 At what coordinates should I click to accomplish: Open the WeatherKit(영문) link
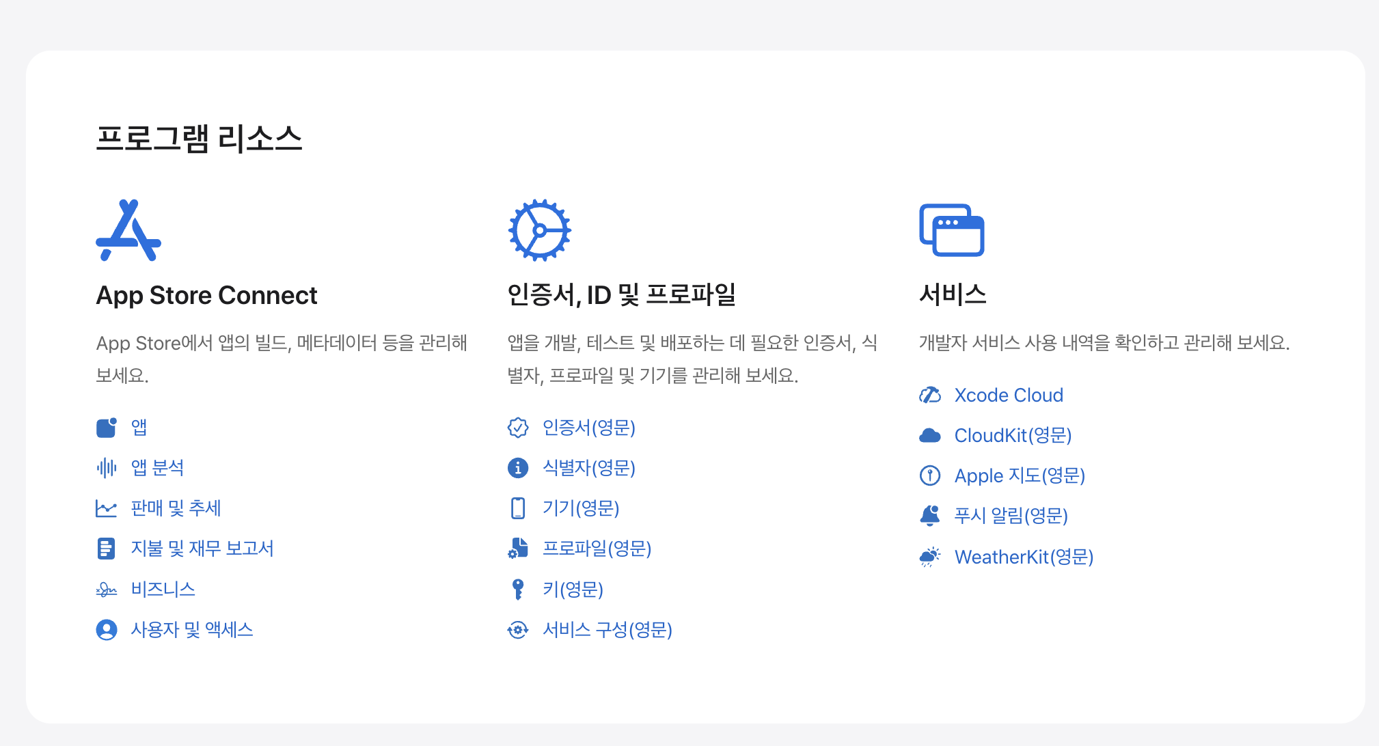click(1024, 557)
